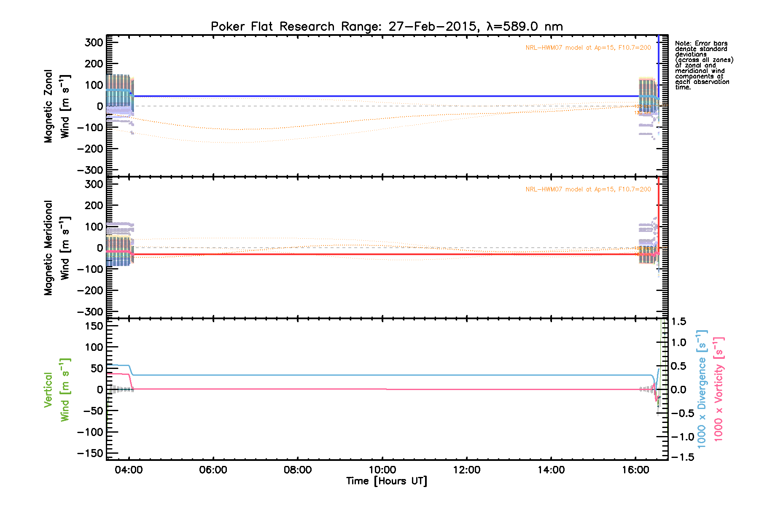Click the pink '1000 x Vorticity' axis label
This screenshot has height=506, width=759.
point(719,389)
